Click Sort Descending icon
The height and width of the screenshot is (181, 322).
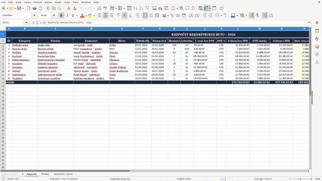[141, 8]
